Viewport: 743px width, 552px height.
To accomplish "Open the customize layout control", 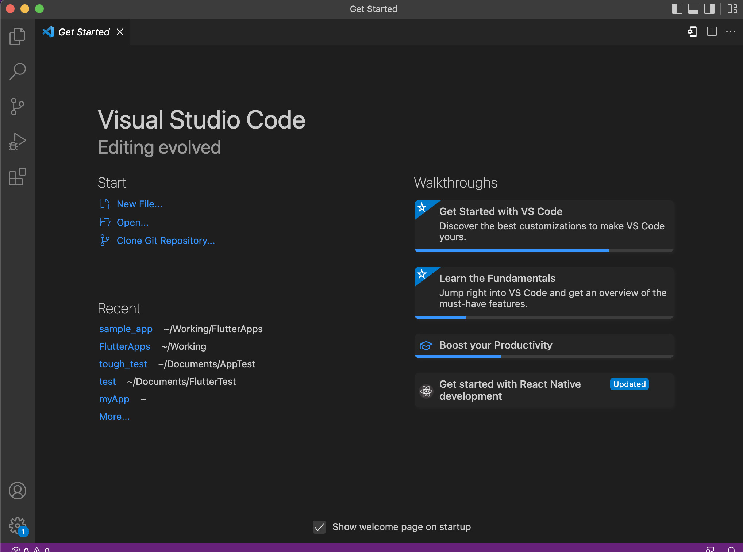I will (x=733, y=9).
